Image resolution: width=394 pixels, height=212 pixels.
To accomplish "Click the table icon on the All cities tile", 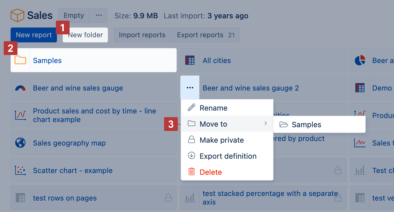I will pos(190,60).
